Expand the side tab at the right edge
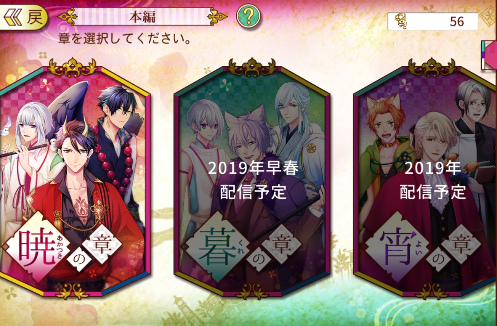This screenshot has height=326, width=497. point(489,55)
